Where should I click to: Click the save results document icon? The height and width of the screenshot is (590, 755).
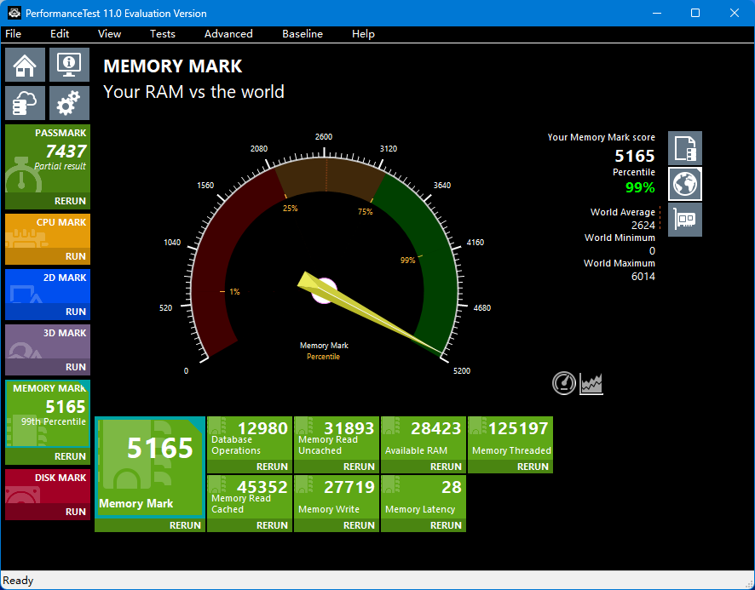click(685, 148)
